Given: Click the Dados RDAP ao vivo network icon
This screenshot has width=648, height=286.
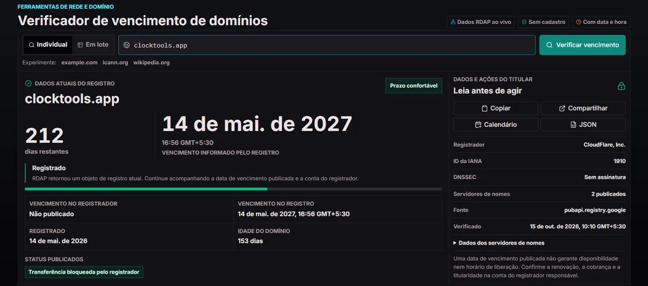Looking at the screenshot, I should [x=453, y=22].
